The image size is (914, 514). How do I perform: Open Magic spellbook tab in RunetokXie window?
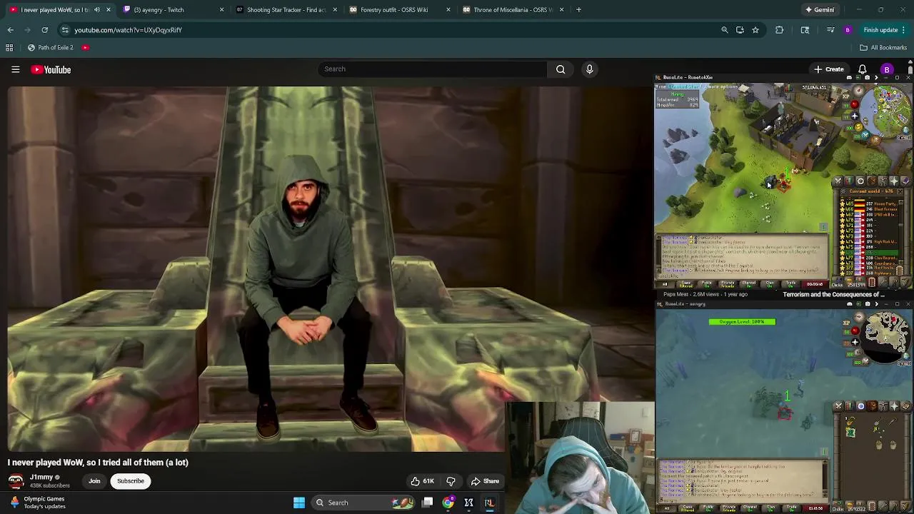point(905,181)
